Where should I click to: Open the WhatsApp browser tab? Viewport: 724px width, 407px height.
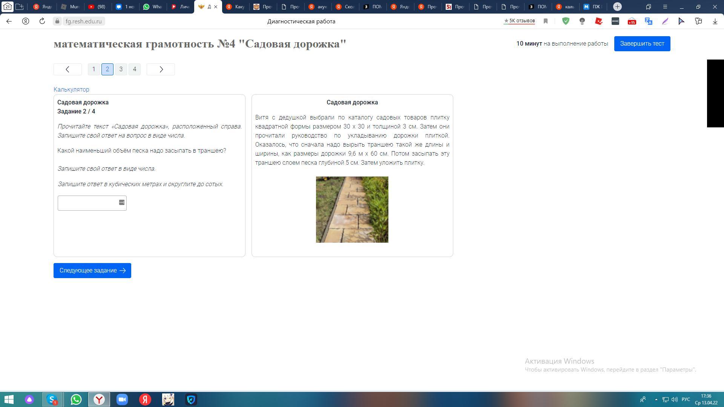click(152, 7)
